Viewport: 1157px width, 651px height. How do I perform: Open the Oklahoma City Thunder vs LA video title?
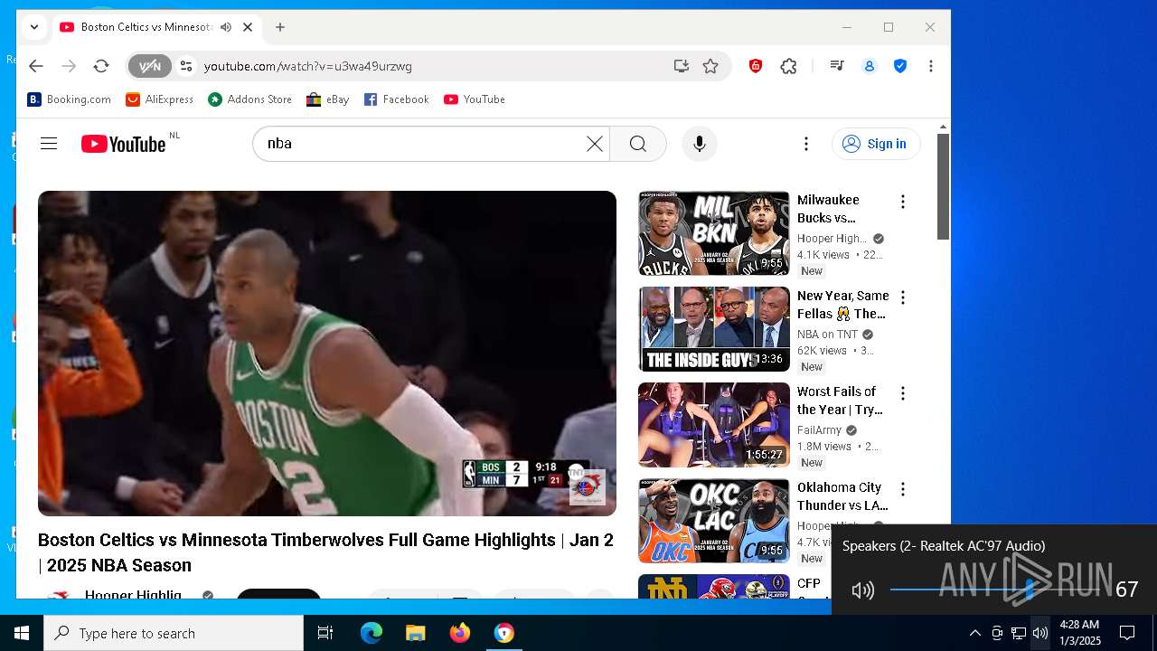pos(842,496)
